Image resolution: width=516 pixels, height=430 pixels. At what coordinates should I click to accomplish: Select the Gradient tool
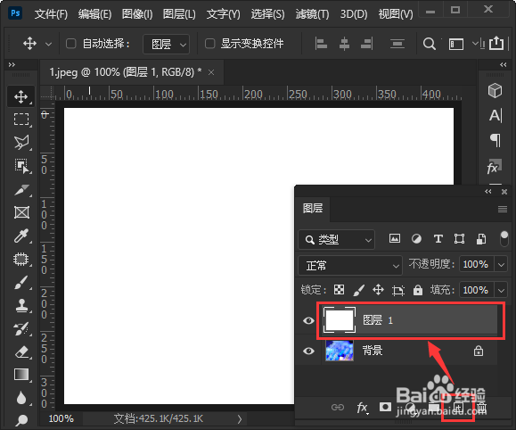pos(21,375)
